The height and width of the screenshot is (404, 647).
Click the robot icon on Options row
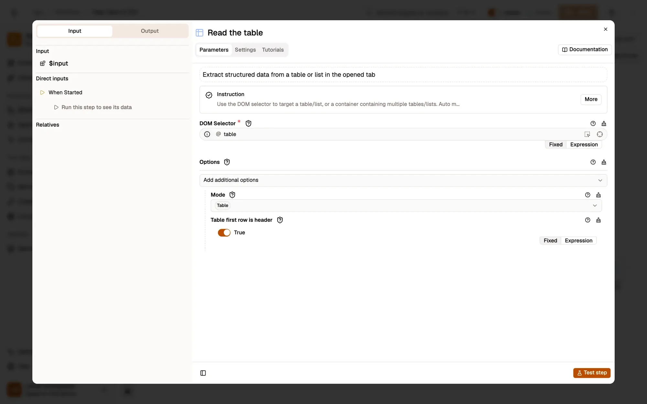click(604, 162)
